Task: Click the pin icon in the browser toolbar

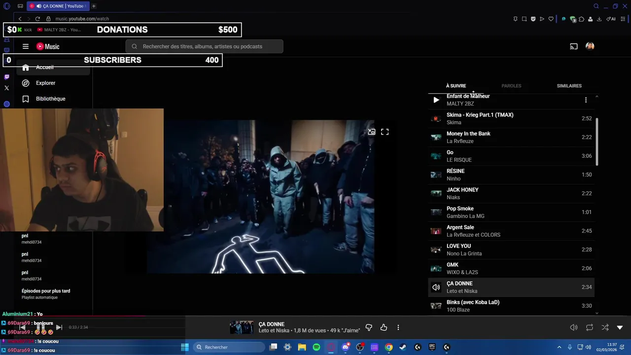Action: [x=515, y=19]
